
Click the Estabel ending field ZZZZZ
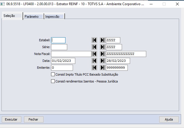point(113,40)
